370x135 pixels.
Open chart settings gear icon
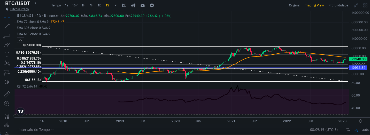pyautogui.click(x=360, y=121)
